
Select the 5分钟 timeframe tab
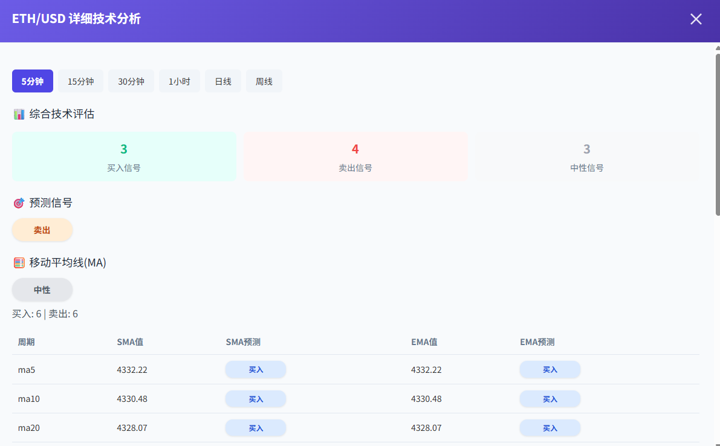coord(33,82)
